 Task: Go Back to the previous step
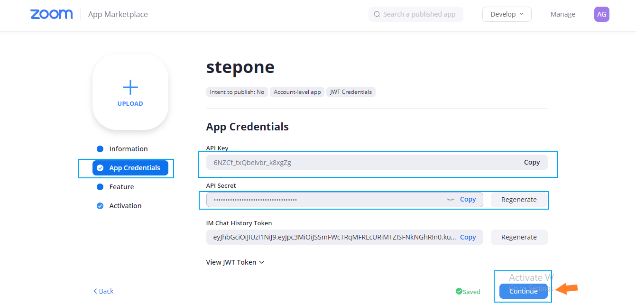pos(103,291)
